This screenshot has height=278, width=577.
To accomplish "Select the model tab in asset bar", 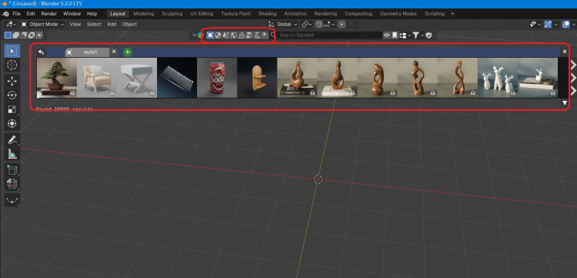I will (x=87, y=52).
